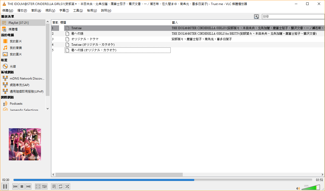Pause playback with the pause button

pos(5,186)
